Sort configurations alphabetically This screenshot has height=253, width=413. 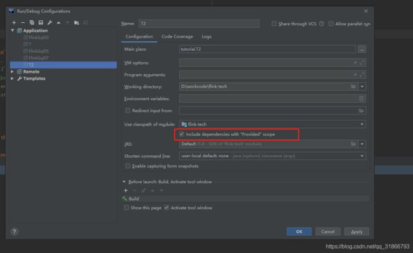coord(86,23)
